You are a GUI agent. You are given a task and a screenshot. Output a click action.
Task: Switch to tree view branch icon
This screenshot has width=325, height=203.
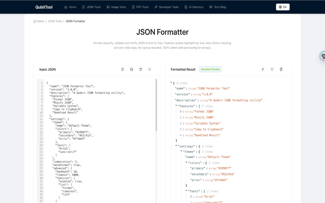(x=263, y=69)
